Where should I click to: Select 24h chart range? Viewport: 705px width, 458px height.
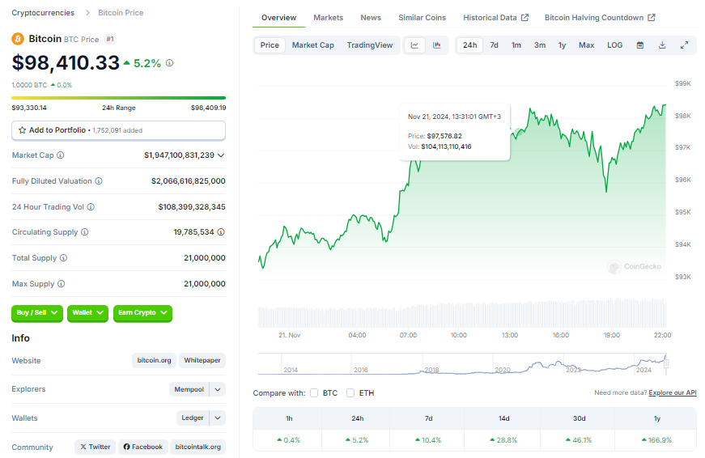[469, 45]
